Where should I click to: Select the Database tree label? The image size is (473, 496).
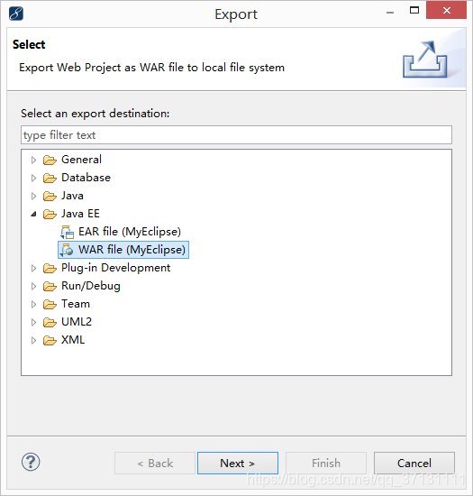point(86,178)
